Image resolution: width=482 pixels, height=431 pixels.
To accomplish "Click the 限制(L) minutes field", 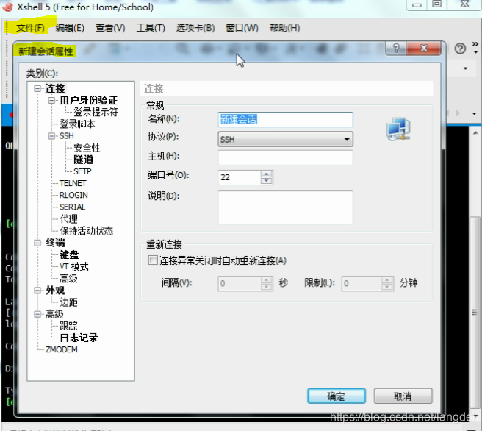I will pos(361,283).
